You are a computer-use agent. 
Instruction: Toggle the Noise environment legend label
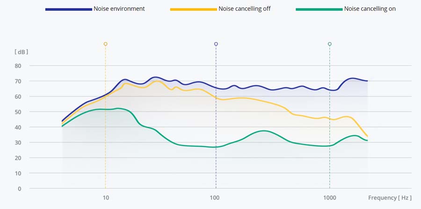point(119,9)
